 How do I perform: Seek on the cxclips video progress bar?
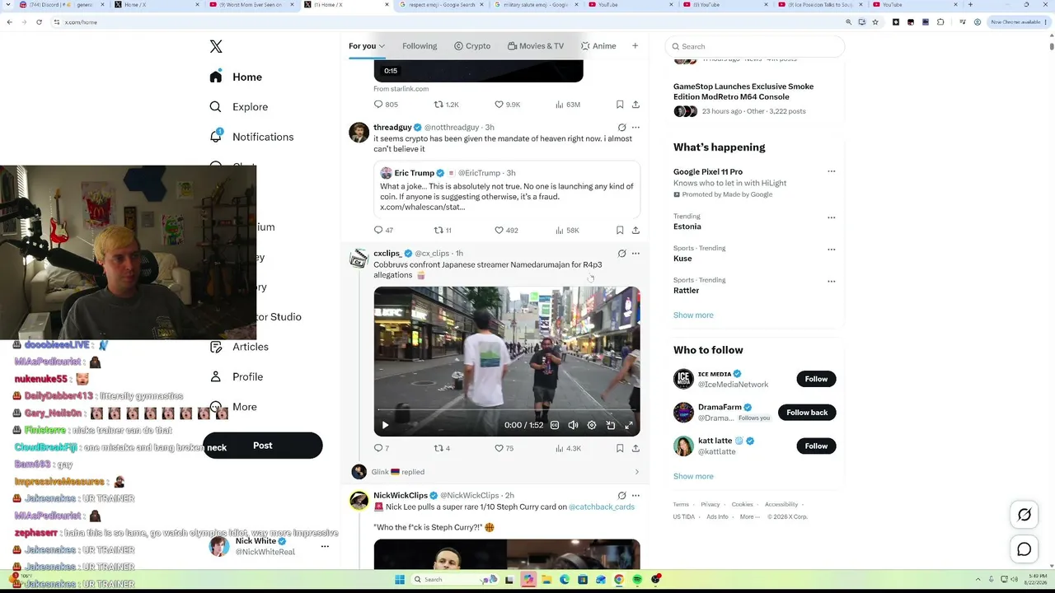pos(506,410)
